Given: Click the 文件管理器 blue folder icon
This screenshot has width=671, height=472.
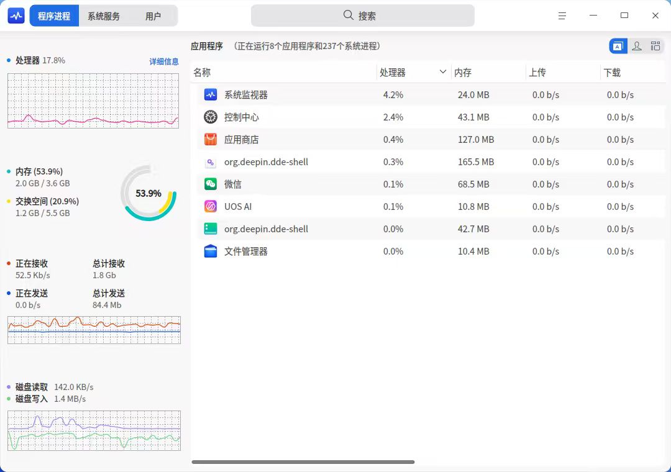Looking at the screenshot, I should [211, 251].
